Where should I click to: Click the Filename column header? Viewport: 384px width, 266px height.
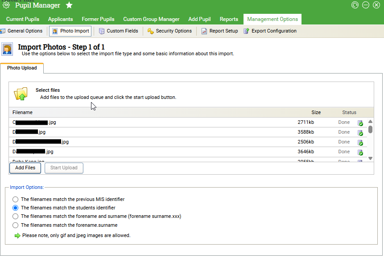click(x=23, y=113)
